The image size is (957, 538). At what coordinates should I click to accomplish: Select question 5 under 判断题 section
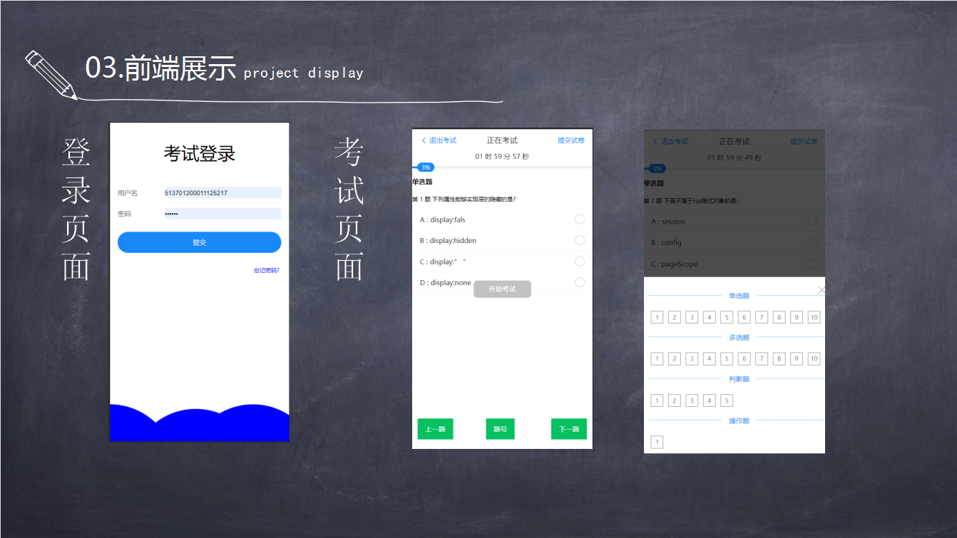727,400
